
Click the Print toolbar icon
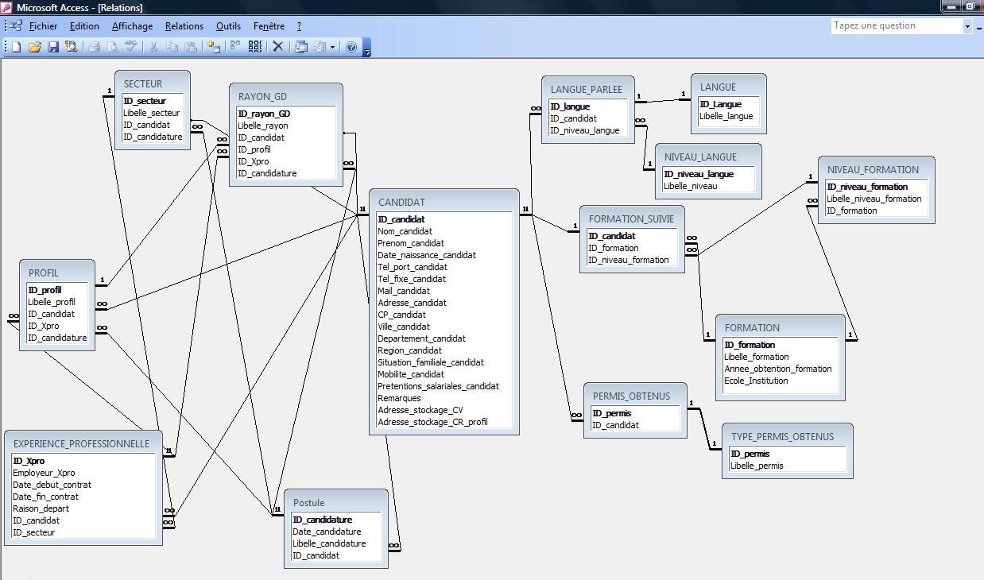[x=94, y=47]
